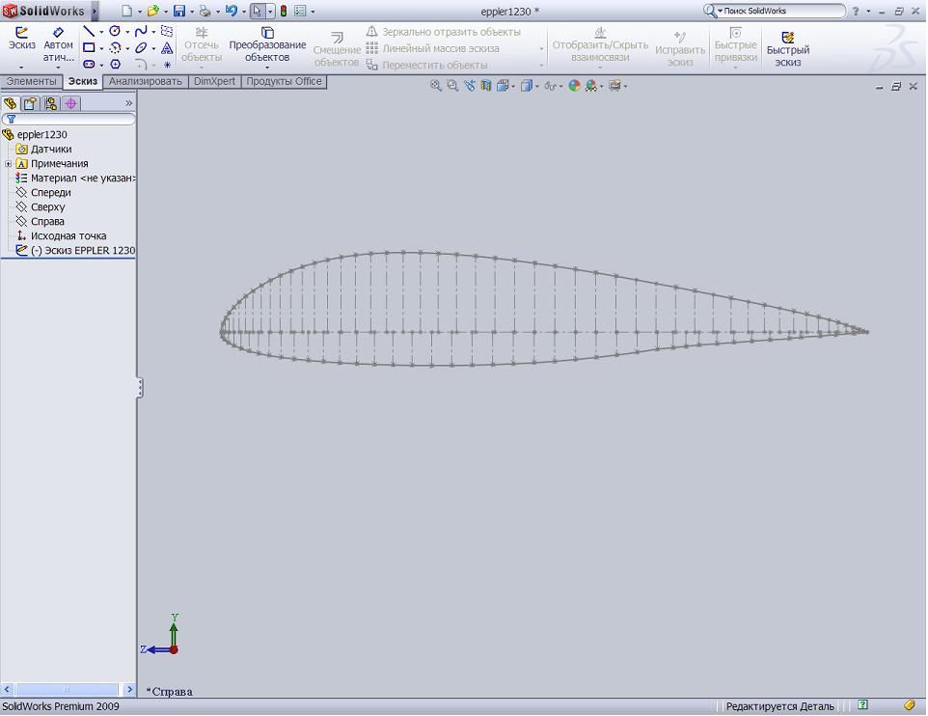Toggle the Select cursor tool
928x716 pixels.
click(257, 11)
